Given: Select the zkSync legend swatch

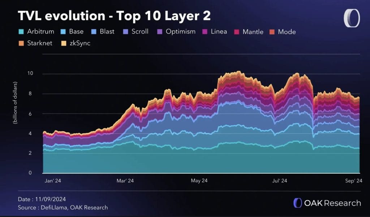Looking at the screenshot, I should (x=64, y=43).
